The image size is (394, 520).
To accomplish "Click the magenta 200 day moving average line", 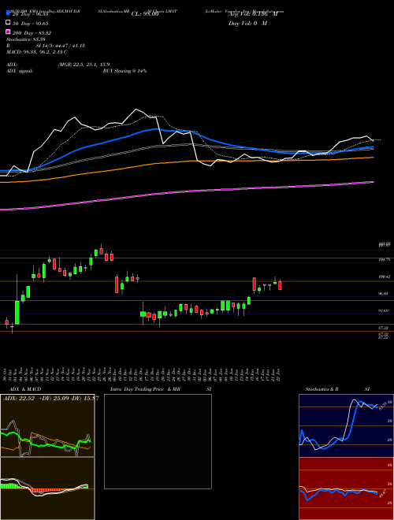I will [x=187, y=191].
